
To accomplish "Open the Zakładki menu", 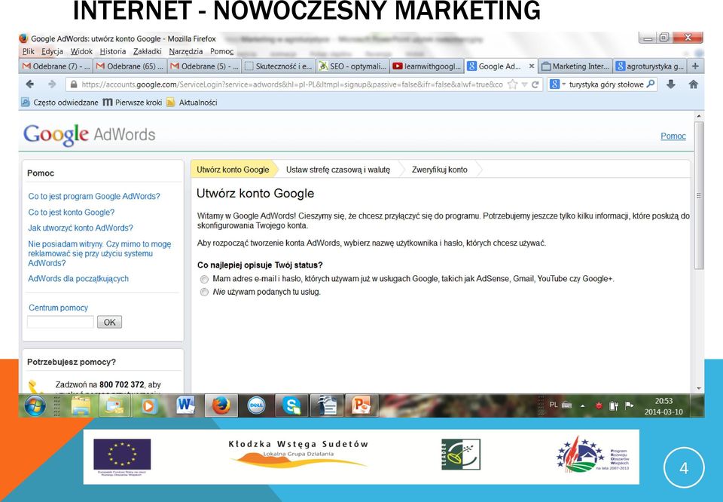I will click(x=148, y=51).
